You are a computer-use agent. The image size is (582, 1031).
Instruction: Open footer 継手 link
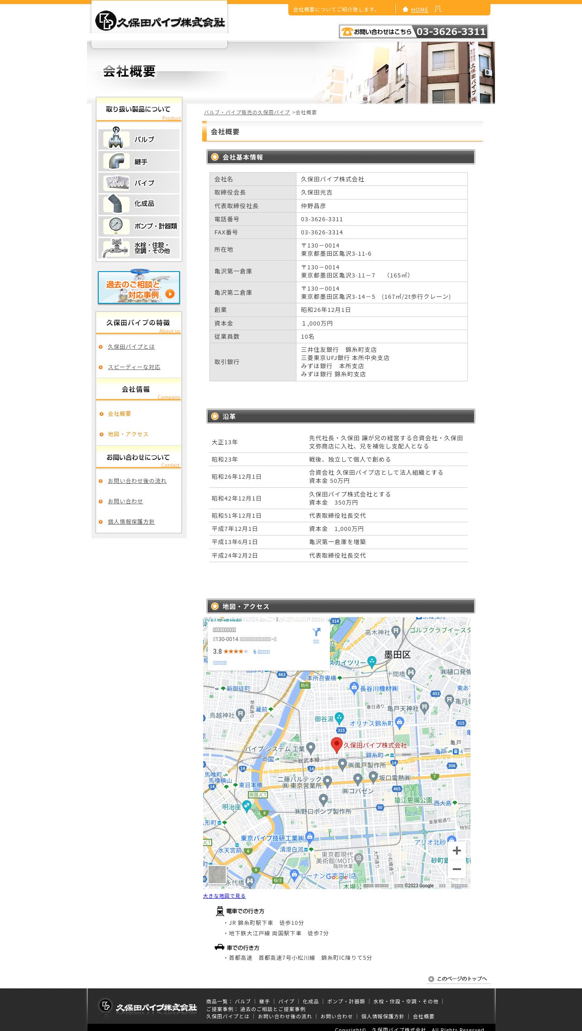[x=265, y=1002]
